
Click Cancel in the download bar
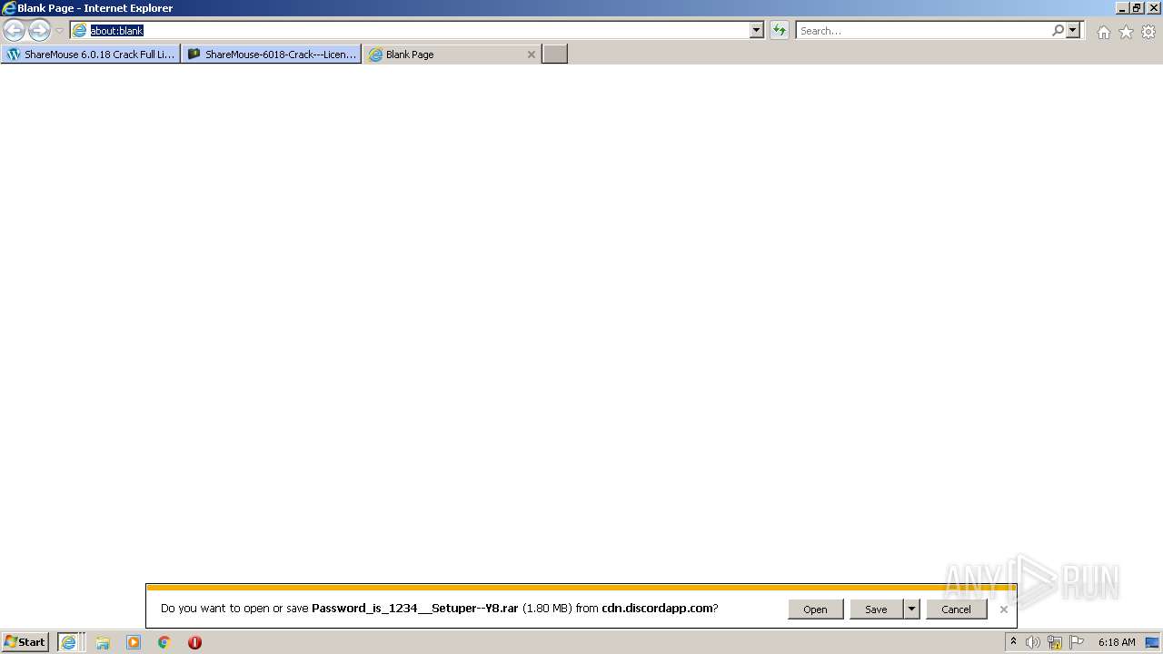pos(956,609)
